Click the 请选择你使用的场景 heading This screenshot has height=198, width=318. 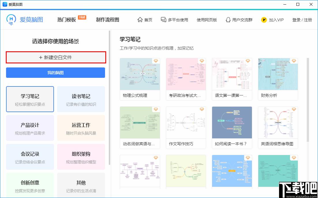tap(56, 42)
